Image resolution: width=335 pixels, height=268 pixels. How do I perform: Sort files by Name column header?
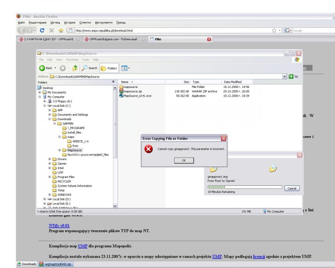[x=141, y=82]
